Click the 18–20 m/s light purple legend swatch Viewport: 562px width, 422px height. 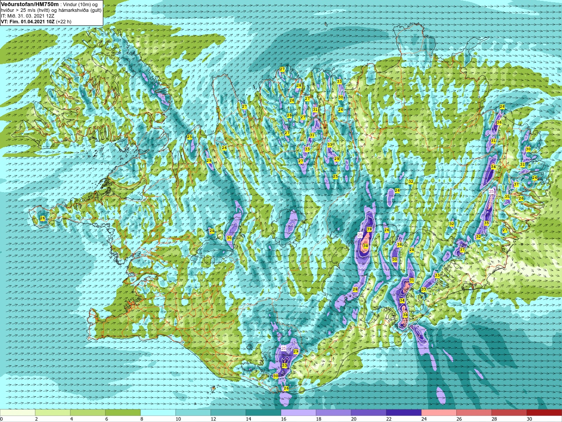[x=334, y=413]
